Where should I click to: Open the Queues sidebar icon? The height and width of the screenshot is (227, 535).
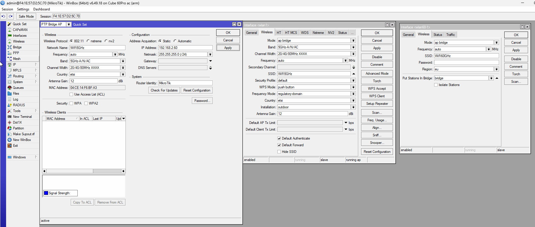[x=10, y=88]
